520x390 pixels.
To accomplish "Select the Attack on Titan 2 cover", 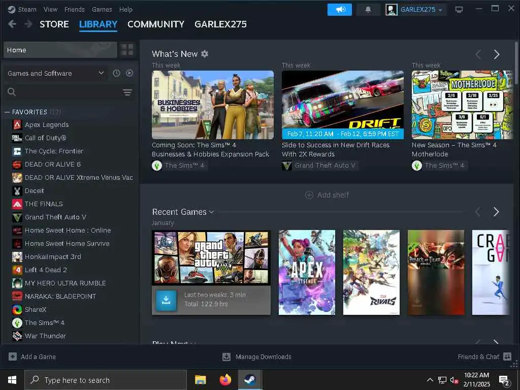I will [436, 273].
